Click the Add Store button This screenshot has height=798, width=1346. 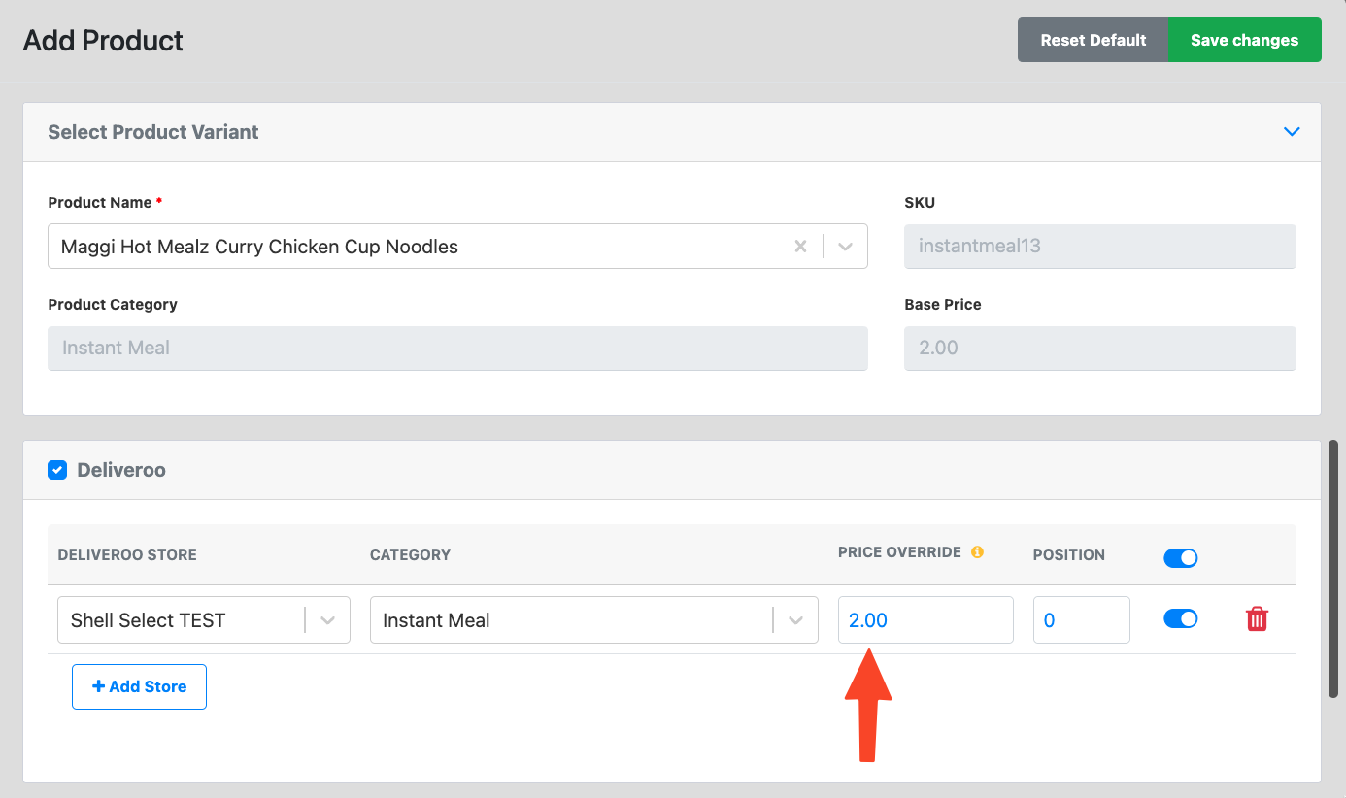[139, 686]
